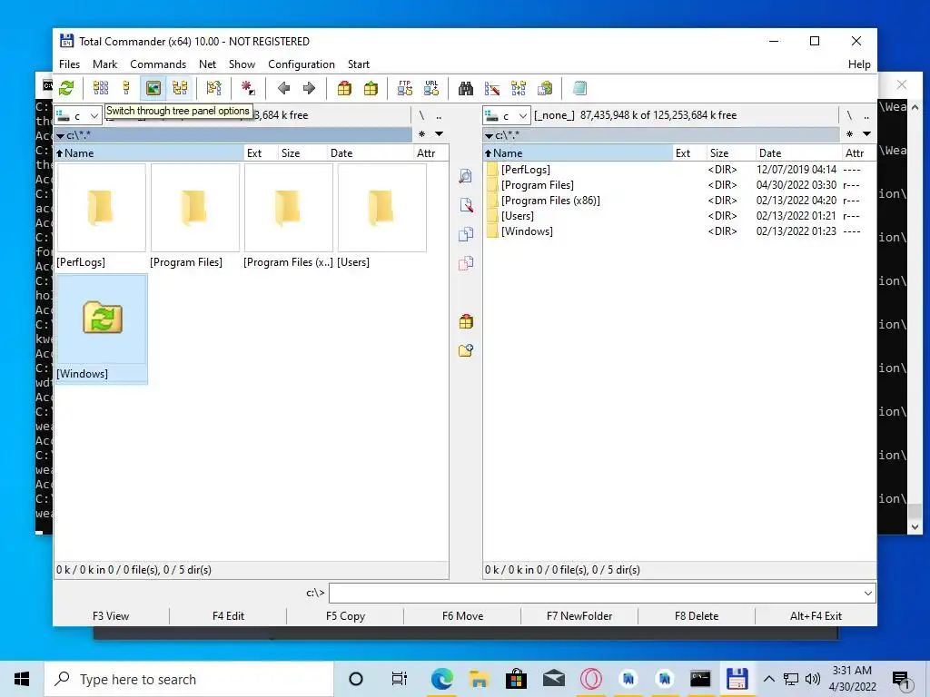930x697 pixels.
Task: Click the Copy icon in middle bar
Action: tap(466, 234)
